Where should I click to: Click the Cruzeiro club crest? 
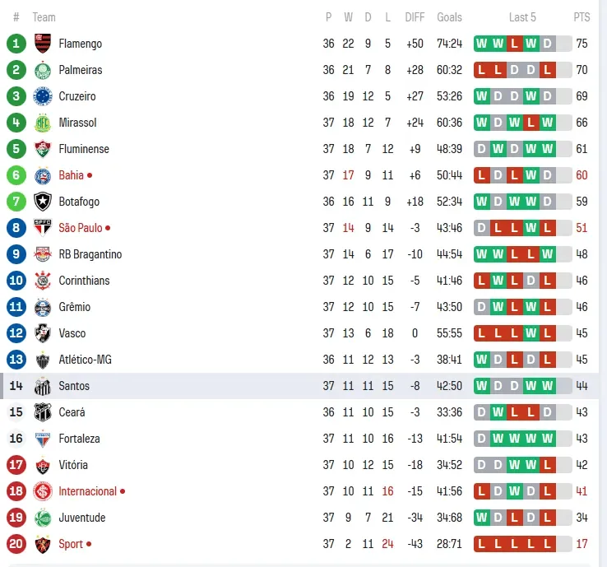(43, 96)
